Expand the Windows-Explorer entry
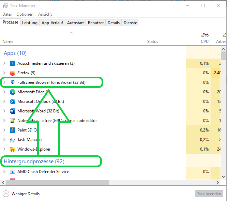The height and width of the screenshot is (201, 227). (x=4, y=149)
